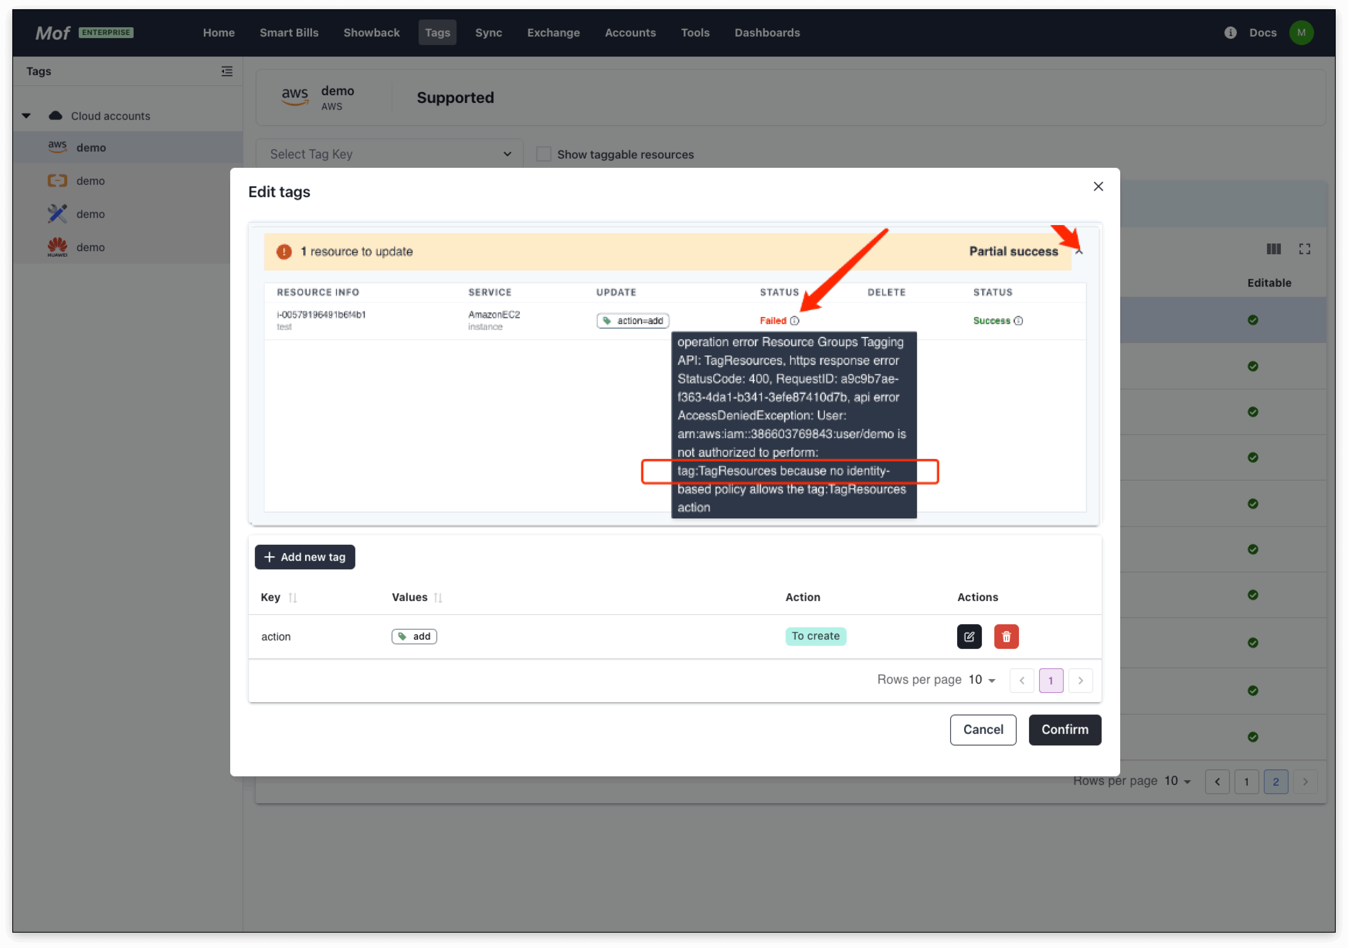This screenshot has height=948, width=1348.
Task: Collapse the Cloud accounts tree
Action: 27,116
